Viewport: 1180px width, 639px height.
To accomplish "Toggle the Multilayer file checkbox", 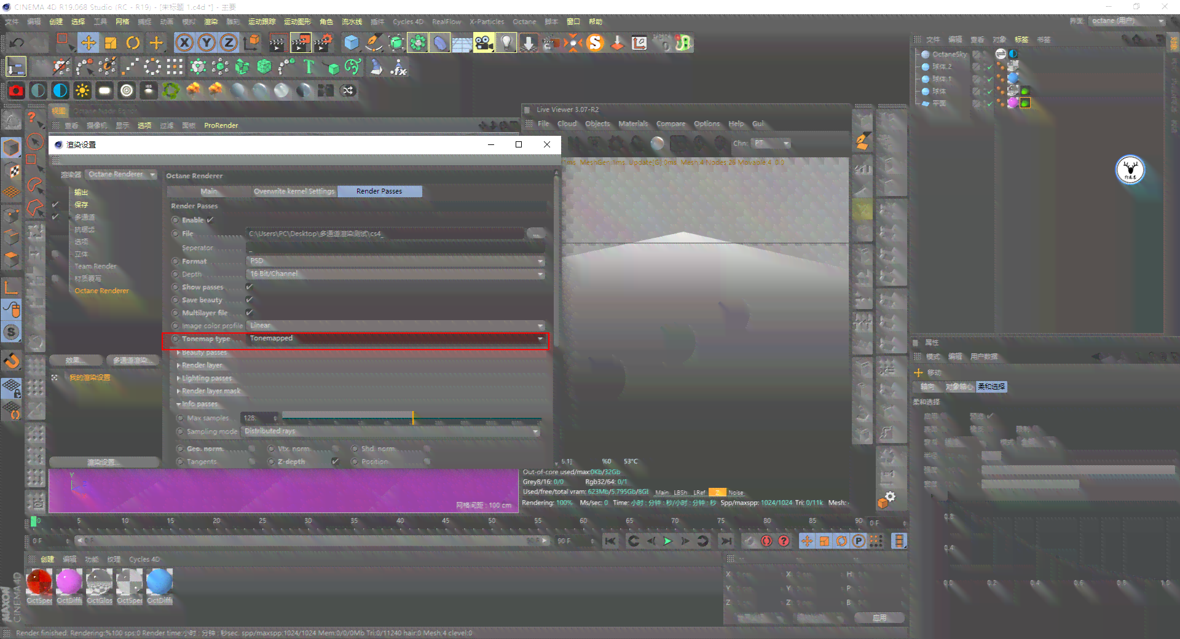I will point(250,313).
